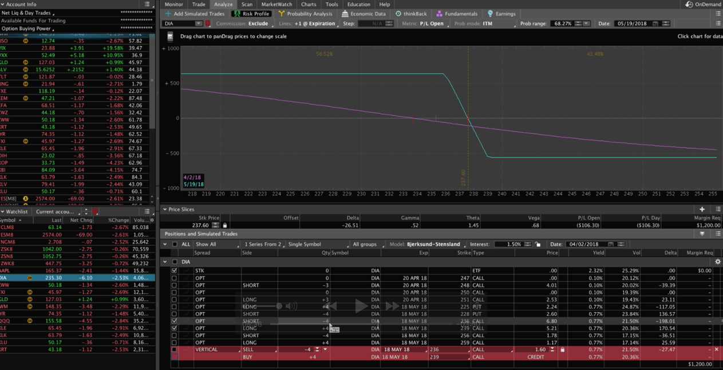723x370 pixels.
Task: Open the Fundamentals tab
Action: coord(457,14)
